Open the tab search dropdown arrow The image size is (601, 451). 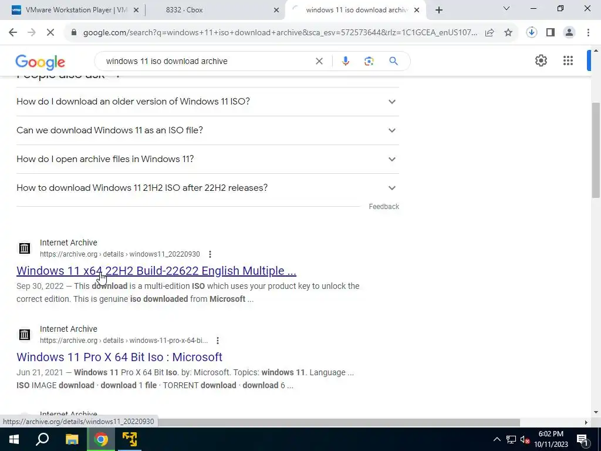507,8
